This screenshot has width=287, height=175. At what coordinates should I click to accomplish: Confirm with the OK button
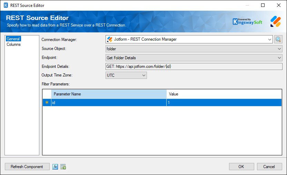point(241,167)
